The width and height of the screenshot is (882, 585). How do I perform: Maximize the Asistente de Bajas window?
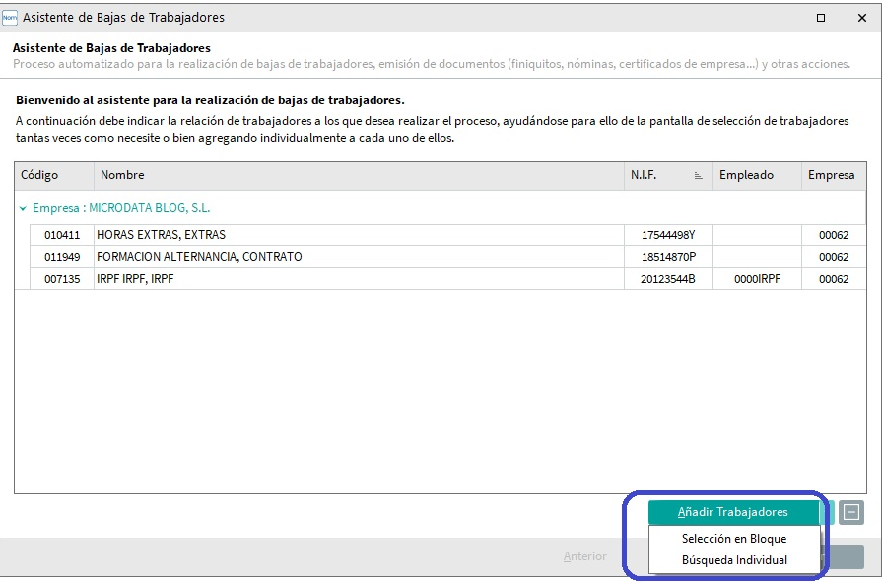821,18
